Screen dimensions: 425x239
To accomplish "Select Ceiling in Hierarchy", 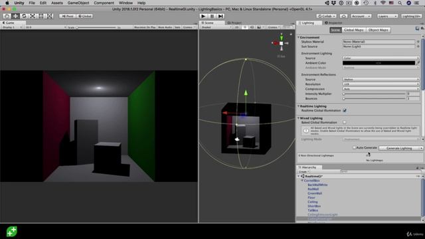I will click(x=313, y=202).
